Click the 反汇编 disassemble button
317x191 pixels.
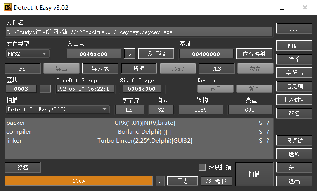tap(156, 54)
